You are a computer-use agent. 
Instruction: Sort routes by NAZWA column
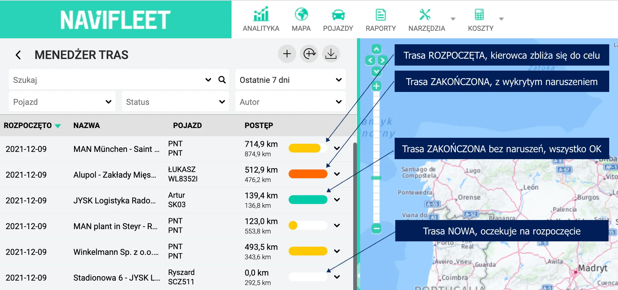[87, 126]
